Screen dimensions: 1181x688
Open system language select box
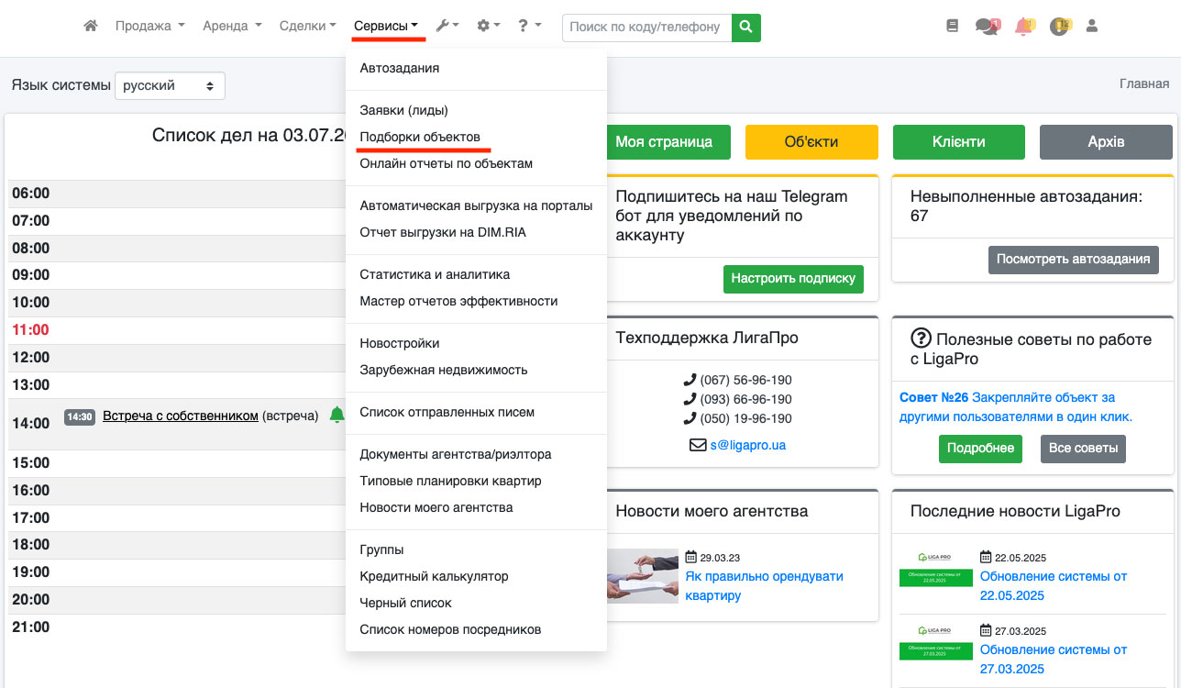click(170, 85)
